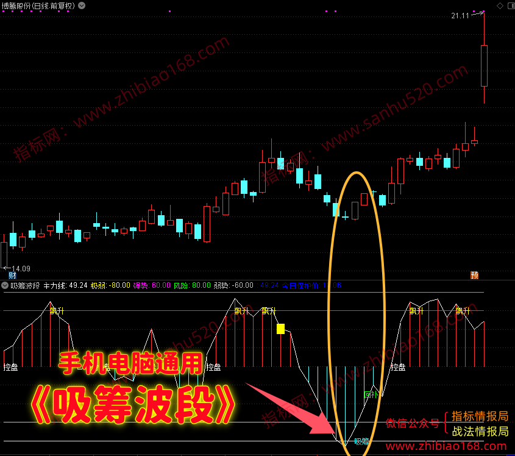Viewport: 515px width, 456px height.
Task: Click the 风险: 80.00 value
Action: pos(192,285)
